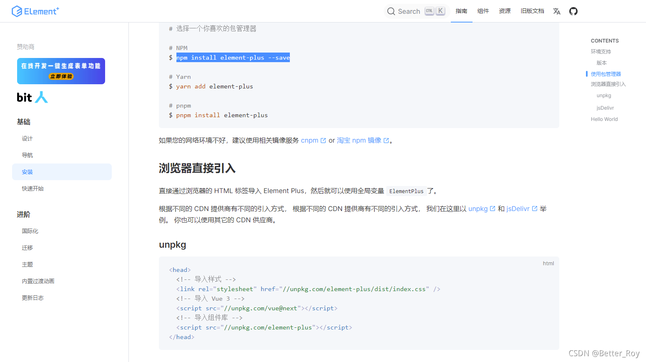Image resolution: width=646 pixels, height=362 pixels.
Task: Open the GitHub repository icon
Action: [x=573, y=11]
